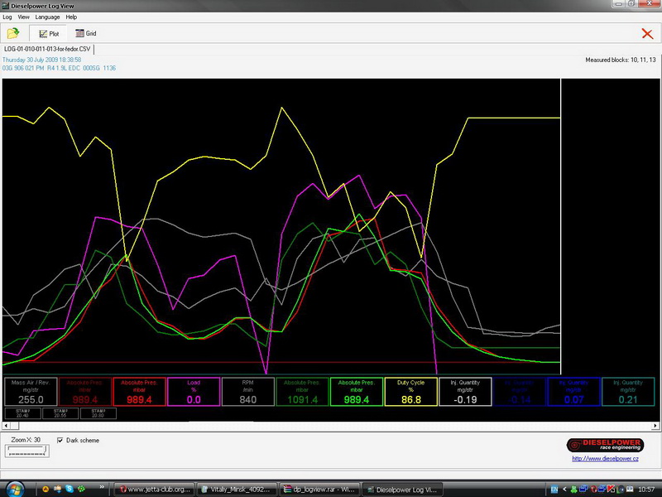Click the open log file folder icon
This screenshot has height=497, width=662.
point(13,33)
